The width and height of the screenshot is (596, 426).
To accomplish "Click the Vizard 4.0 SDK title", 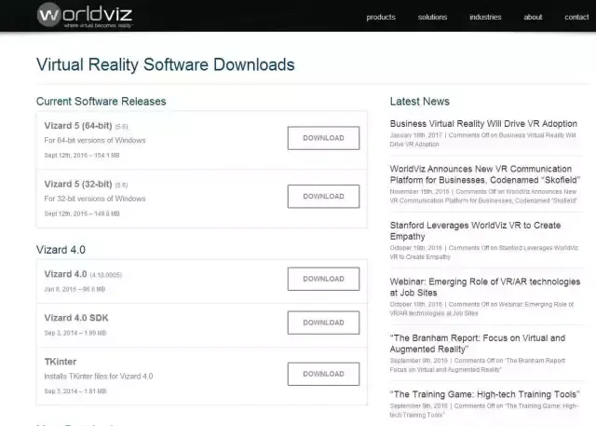I will coord(76,318).
